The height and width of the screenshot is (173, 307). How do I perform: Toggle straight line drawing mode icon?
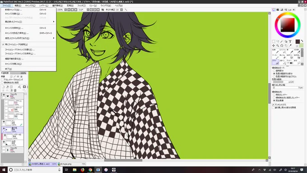point(126,9)
